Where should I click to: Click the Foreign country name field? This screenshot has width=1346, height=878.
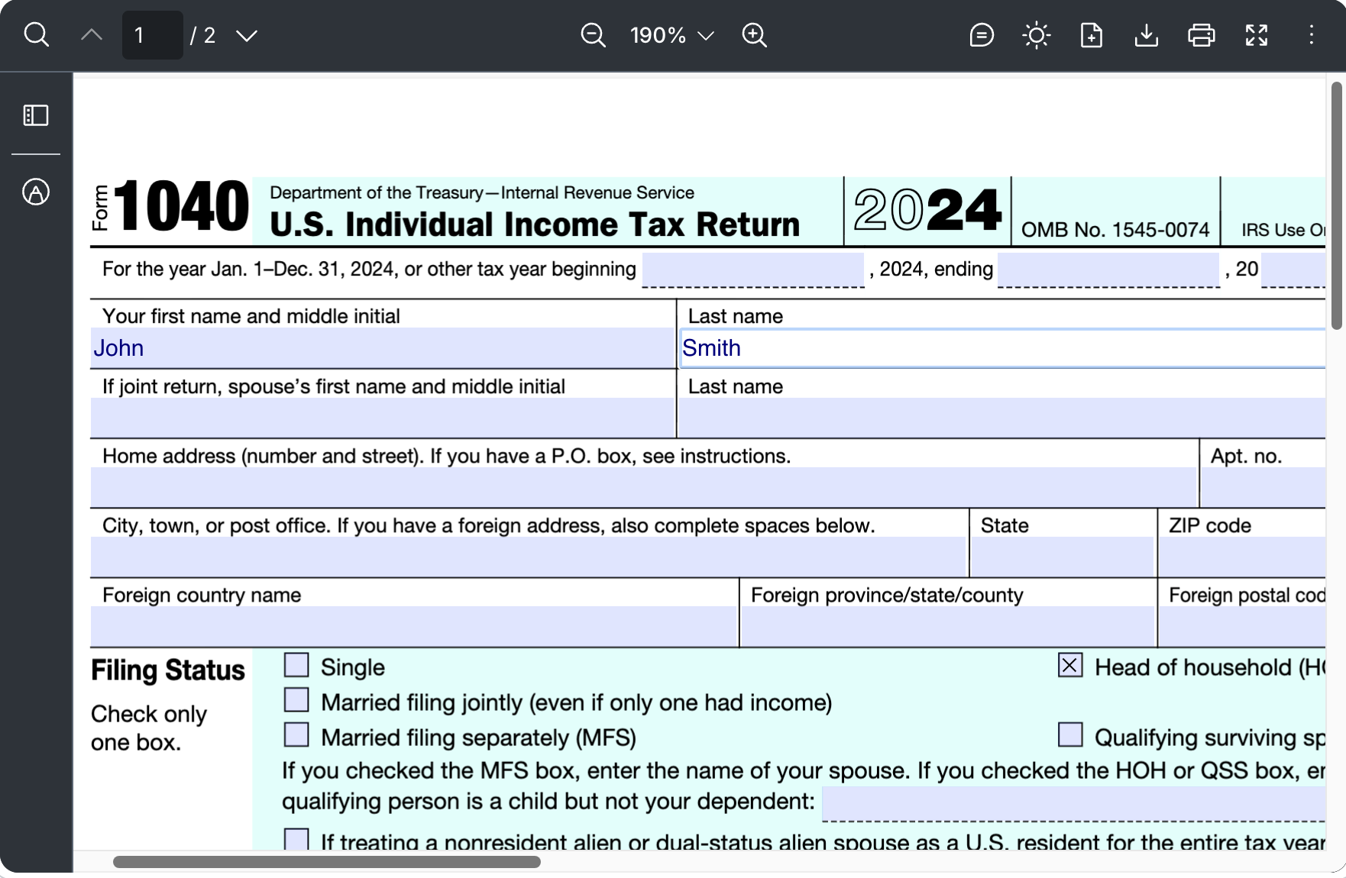[414, 626]
